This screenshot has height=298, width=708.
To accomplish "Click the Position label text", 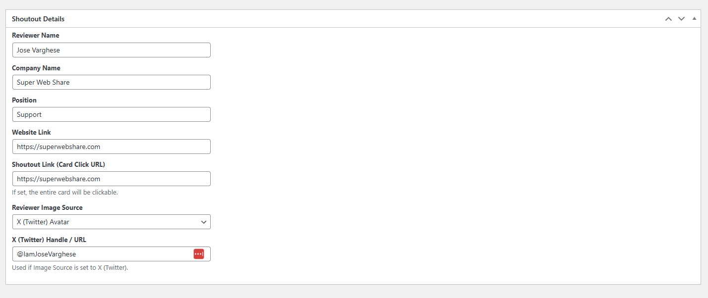I will (24, 100).
